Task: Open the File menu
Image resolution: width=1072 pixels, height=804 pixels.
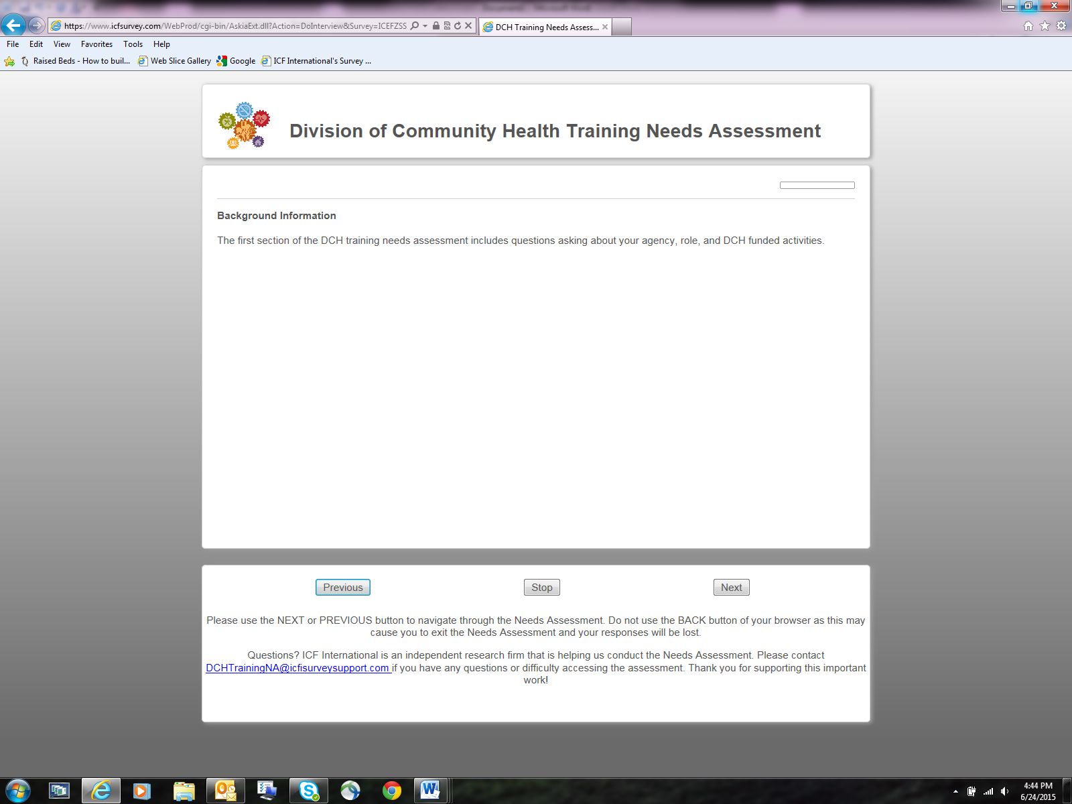Action: click(13, 44)
